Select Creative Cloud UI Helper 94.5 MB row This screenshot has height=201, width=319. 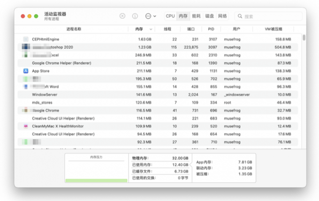[x=158, y=134]
